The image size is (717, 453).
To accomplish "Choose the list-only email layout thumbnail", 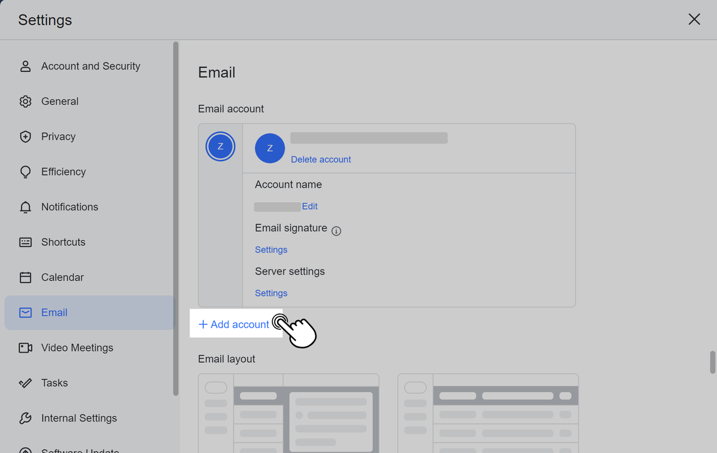I will coord(488,413).
